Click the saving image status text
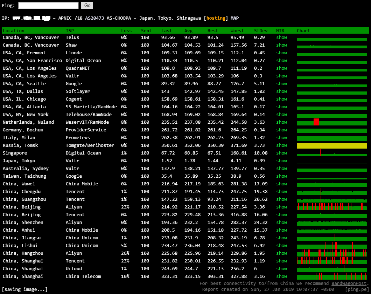The height and width of the screenshot is (294, 371). [x=24, y=289]
